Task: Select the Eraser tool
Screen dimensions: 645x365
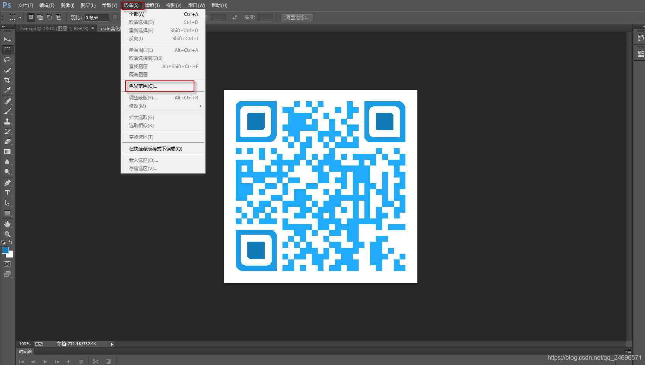Action: [x=7, y=142]
